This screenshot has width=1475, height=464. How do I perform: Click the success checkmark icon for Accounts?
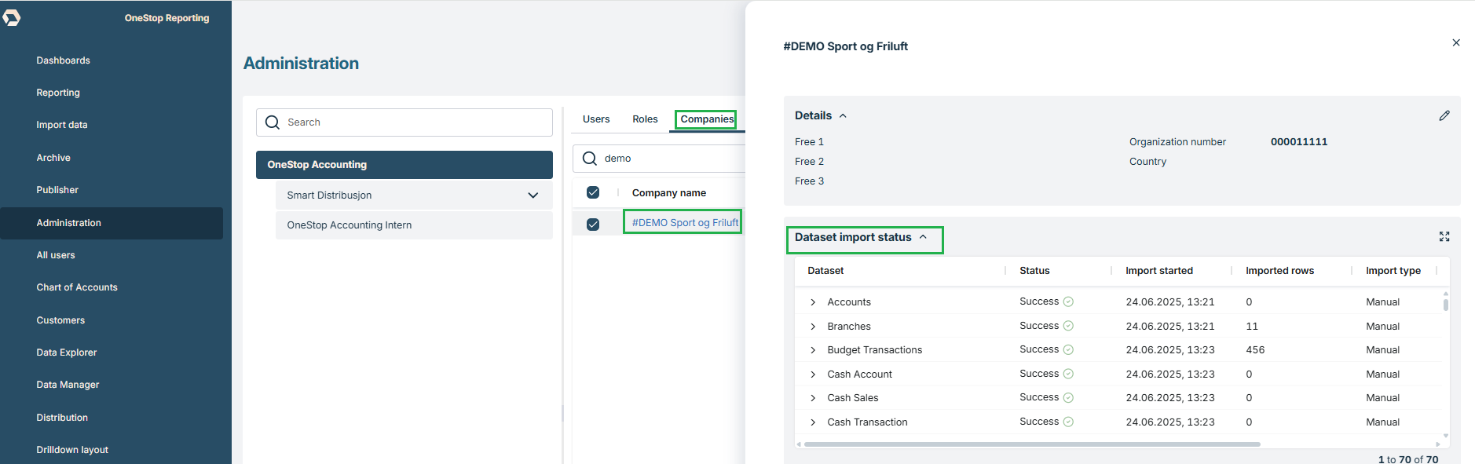click(x=1068, y=301)
